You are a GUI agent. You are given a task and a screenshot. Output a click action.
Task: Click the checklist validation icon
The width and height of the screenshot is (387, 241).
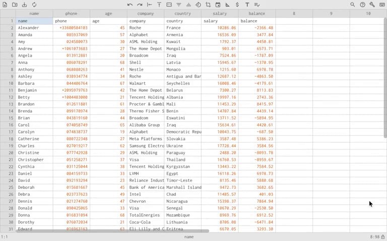(257, 5)
